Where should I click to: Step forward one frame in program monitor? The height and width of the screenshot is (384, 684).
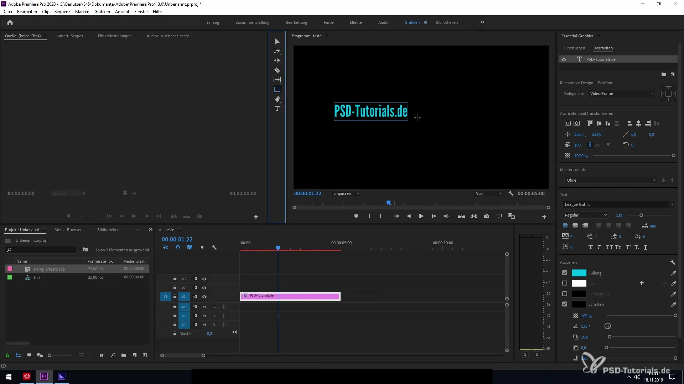click(x=434, y=216)
